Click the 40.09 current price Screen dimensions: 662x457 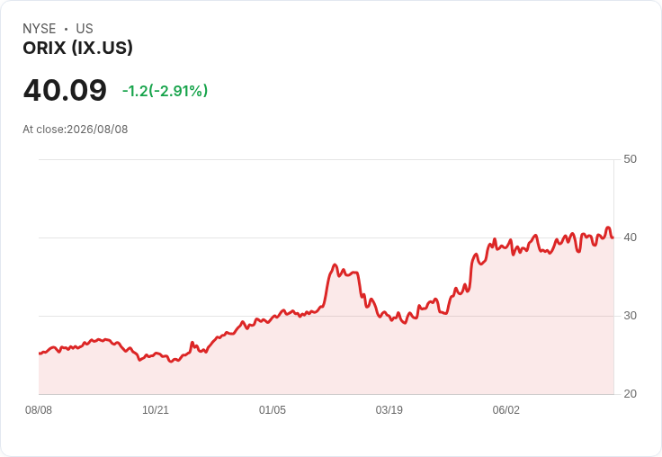(x=65, y=90)
